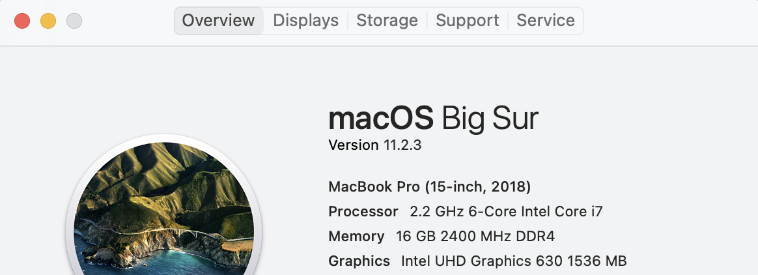The height and width of the screenshot is (275, 758).
Task: Minimize window with the yellow button
Action: [48, 21]
